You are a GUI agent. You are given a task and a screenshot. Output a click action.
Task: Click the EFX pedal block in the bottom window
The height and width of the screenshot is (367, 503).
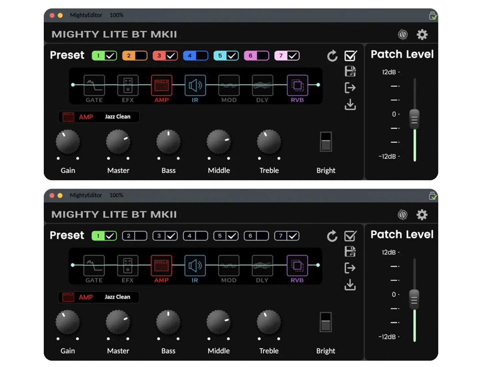click(x=128, y=266)
